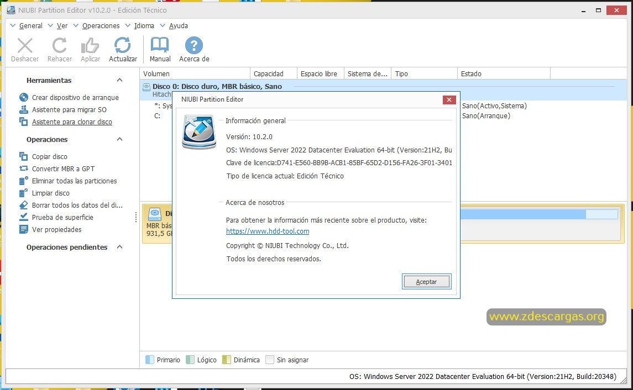The height and width of the screenshot is (390, 633).
Task: Click the partition usage bar in disk map
Action: 539,214
